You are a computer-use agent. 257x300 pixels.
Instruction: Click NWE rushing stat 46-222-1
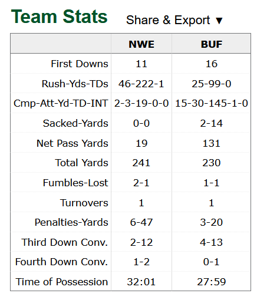tap(141, 84)
